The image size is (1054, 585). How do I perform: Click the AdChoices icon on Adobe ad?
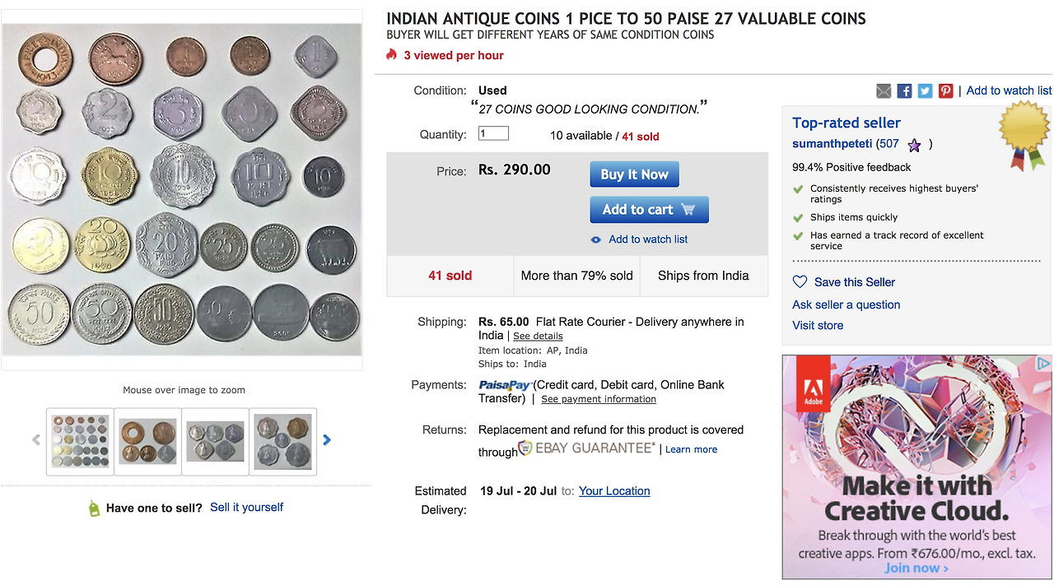click(x=1043, y=363)
